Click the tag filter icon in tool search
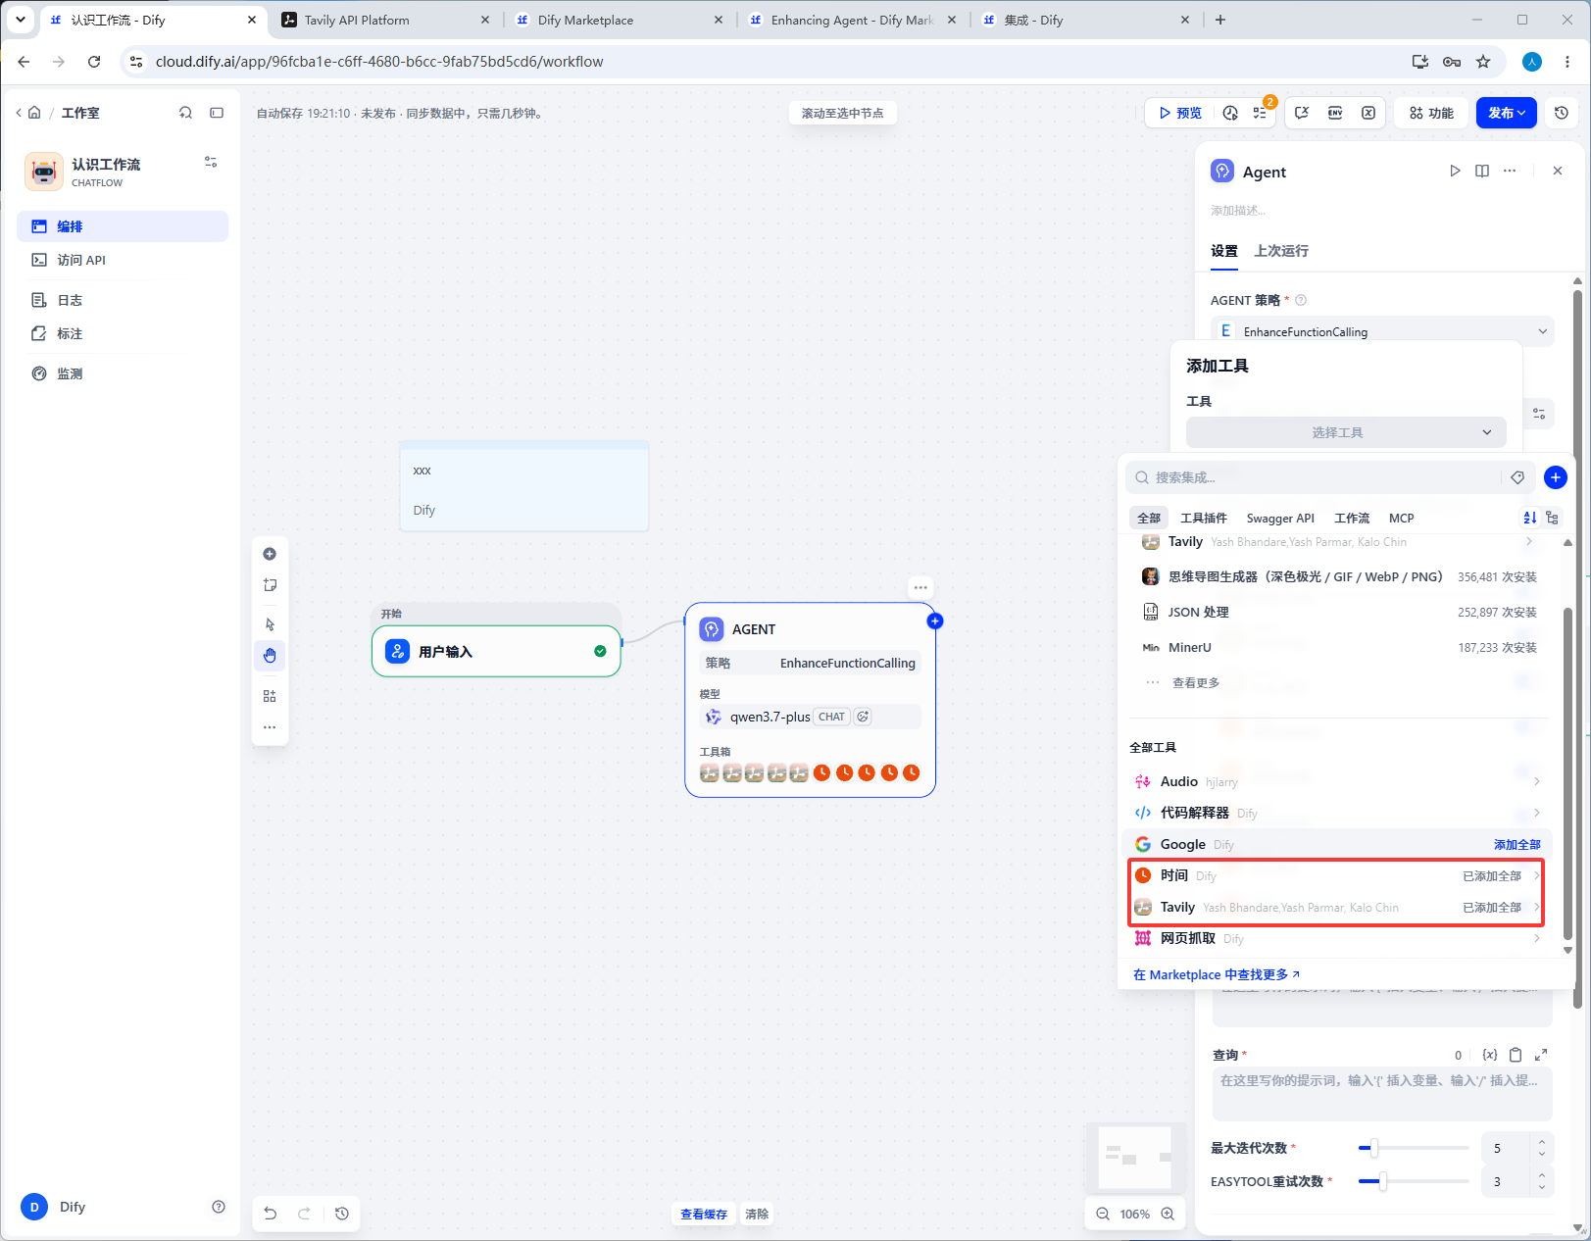 (x=1517, y=477)
